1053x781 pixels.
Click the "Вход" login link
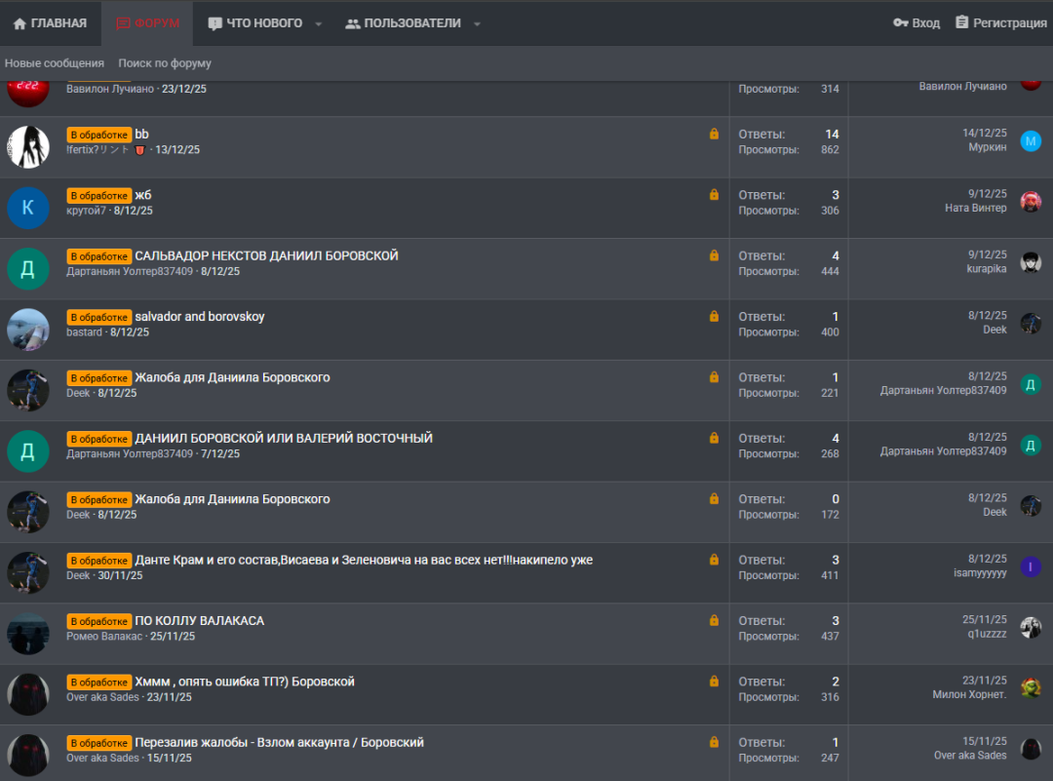916,23
